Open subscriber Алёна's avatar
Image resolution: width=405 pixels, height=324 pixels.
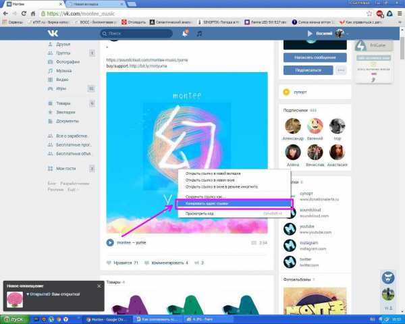(x=293, y=152)
